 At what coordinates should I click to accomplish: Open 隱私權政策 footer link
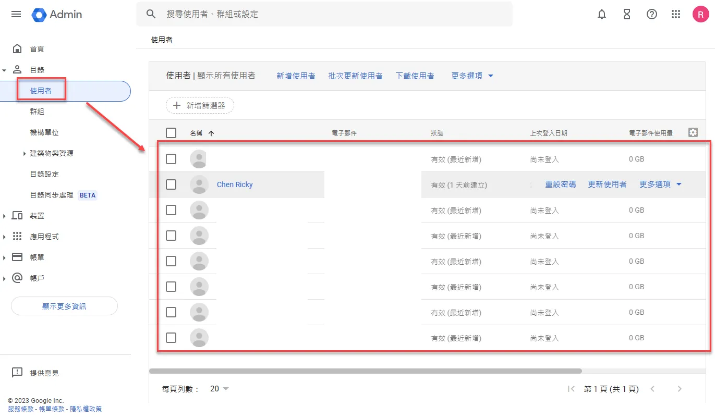pyautogui.click(x=86, y=409)
